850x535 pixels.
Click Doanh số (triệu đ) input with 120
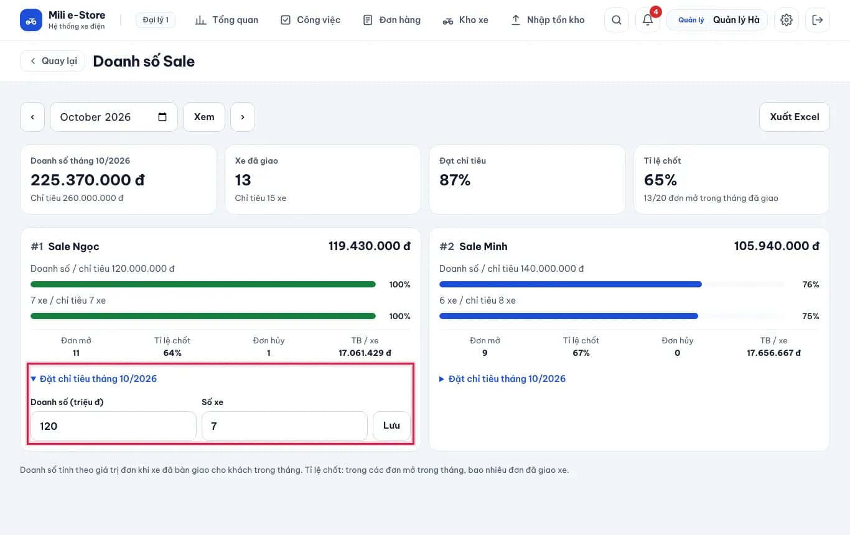point(113,426)
